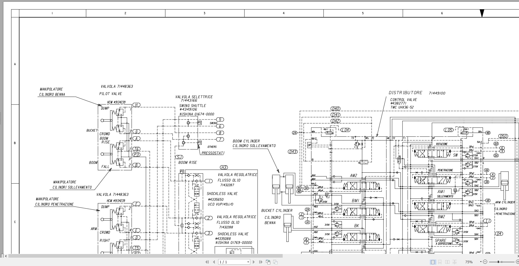Click the zoom slider handle
519x266 pixels.
pos(498,262)
